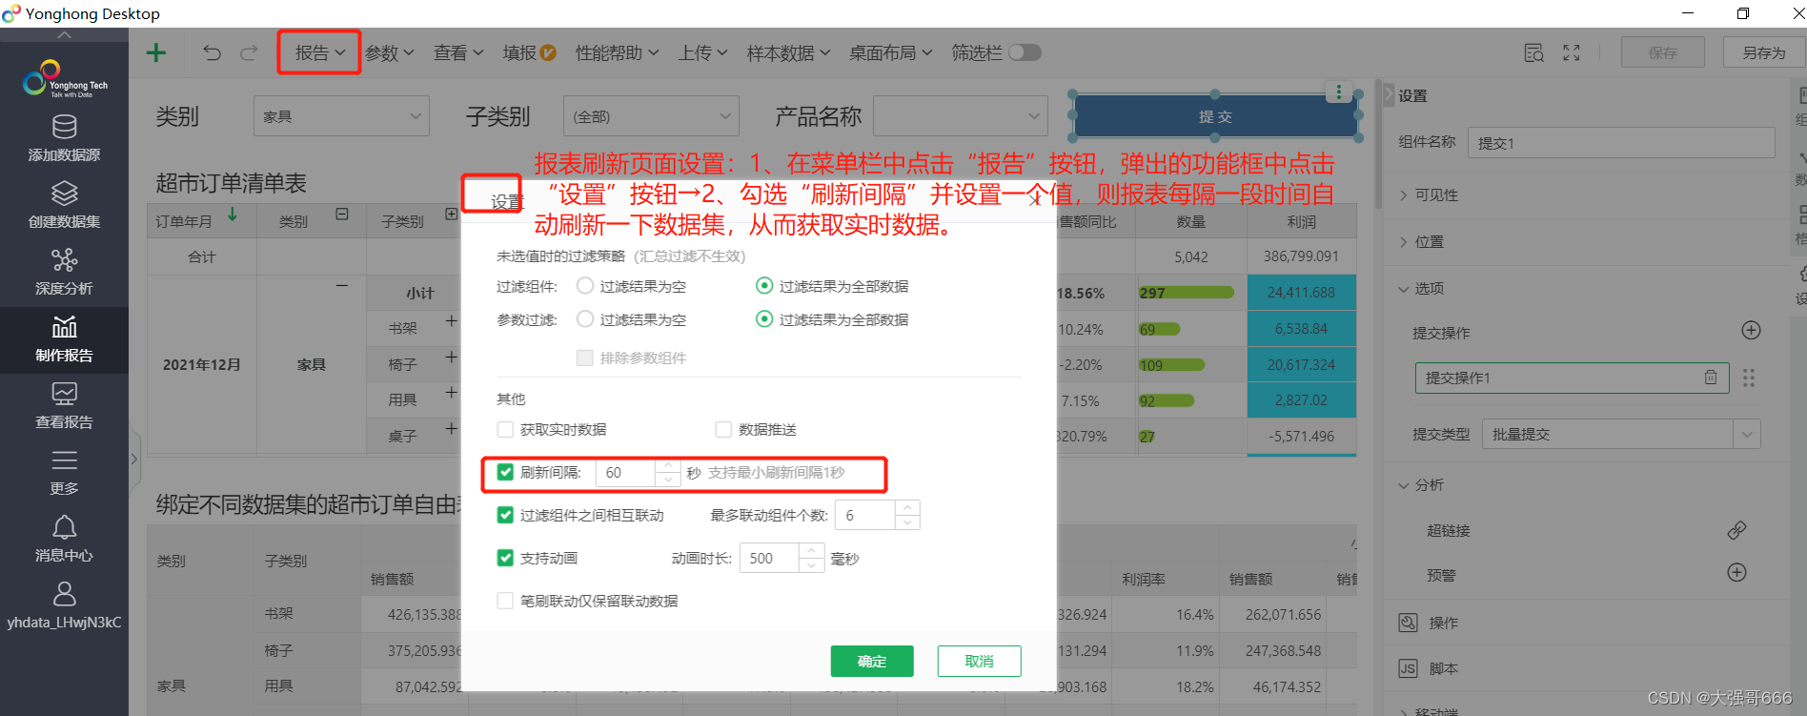This screenshot has height=716, width=1807.
Task: Add a new 提交操作 with plus icon
Action: click(x=1751, y=331)
